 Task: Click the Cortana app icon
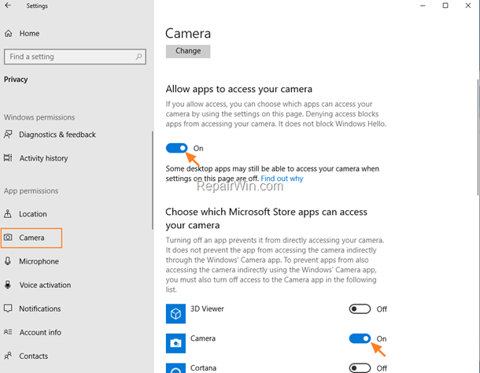click(175, 368)
